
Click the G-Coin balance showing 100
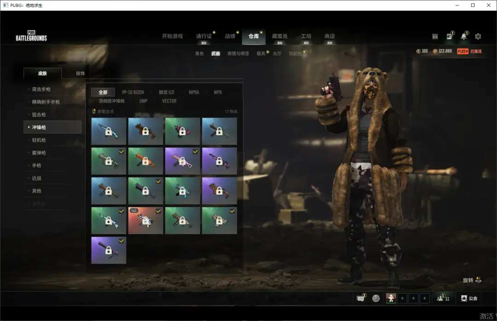422,51
